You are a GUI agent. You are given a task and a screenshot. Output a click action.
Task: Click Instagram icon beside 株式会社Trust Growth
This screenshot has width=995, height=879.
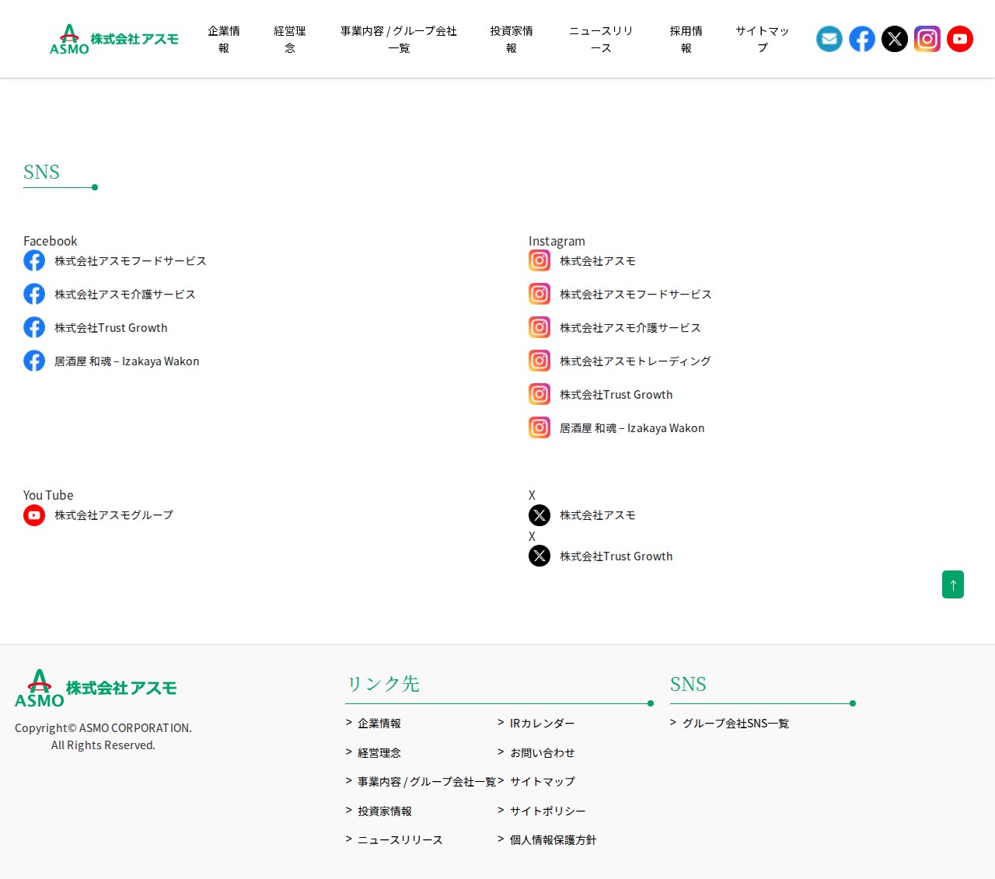click(539, 394)
